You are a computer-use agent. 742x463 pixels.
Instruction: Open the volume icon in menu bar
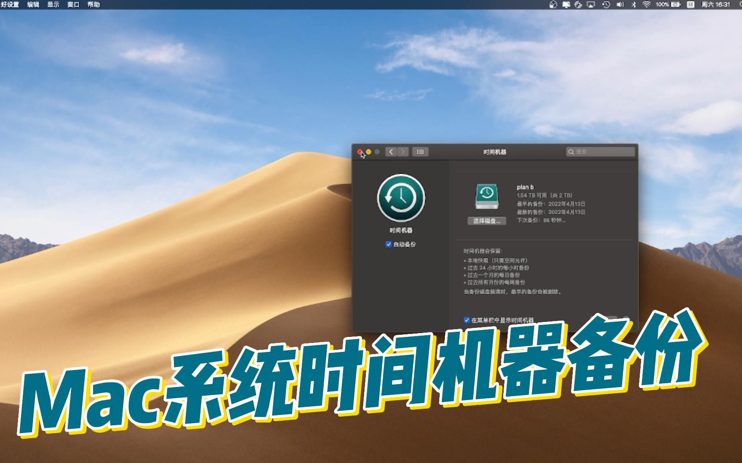point(620,6)
